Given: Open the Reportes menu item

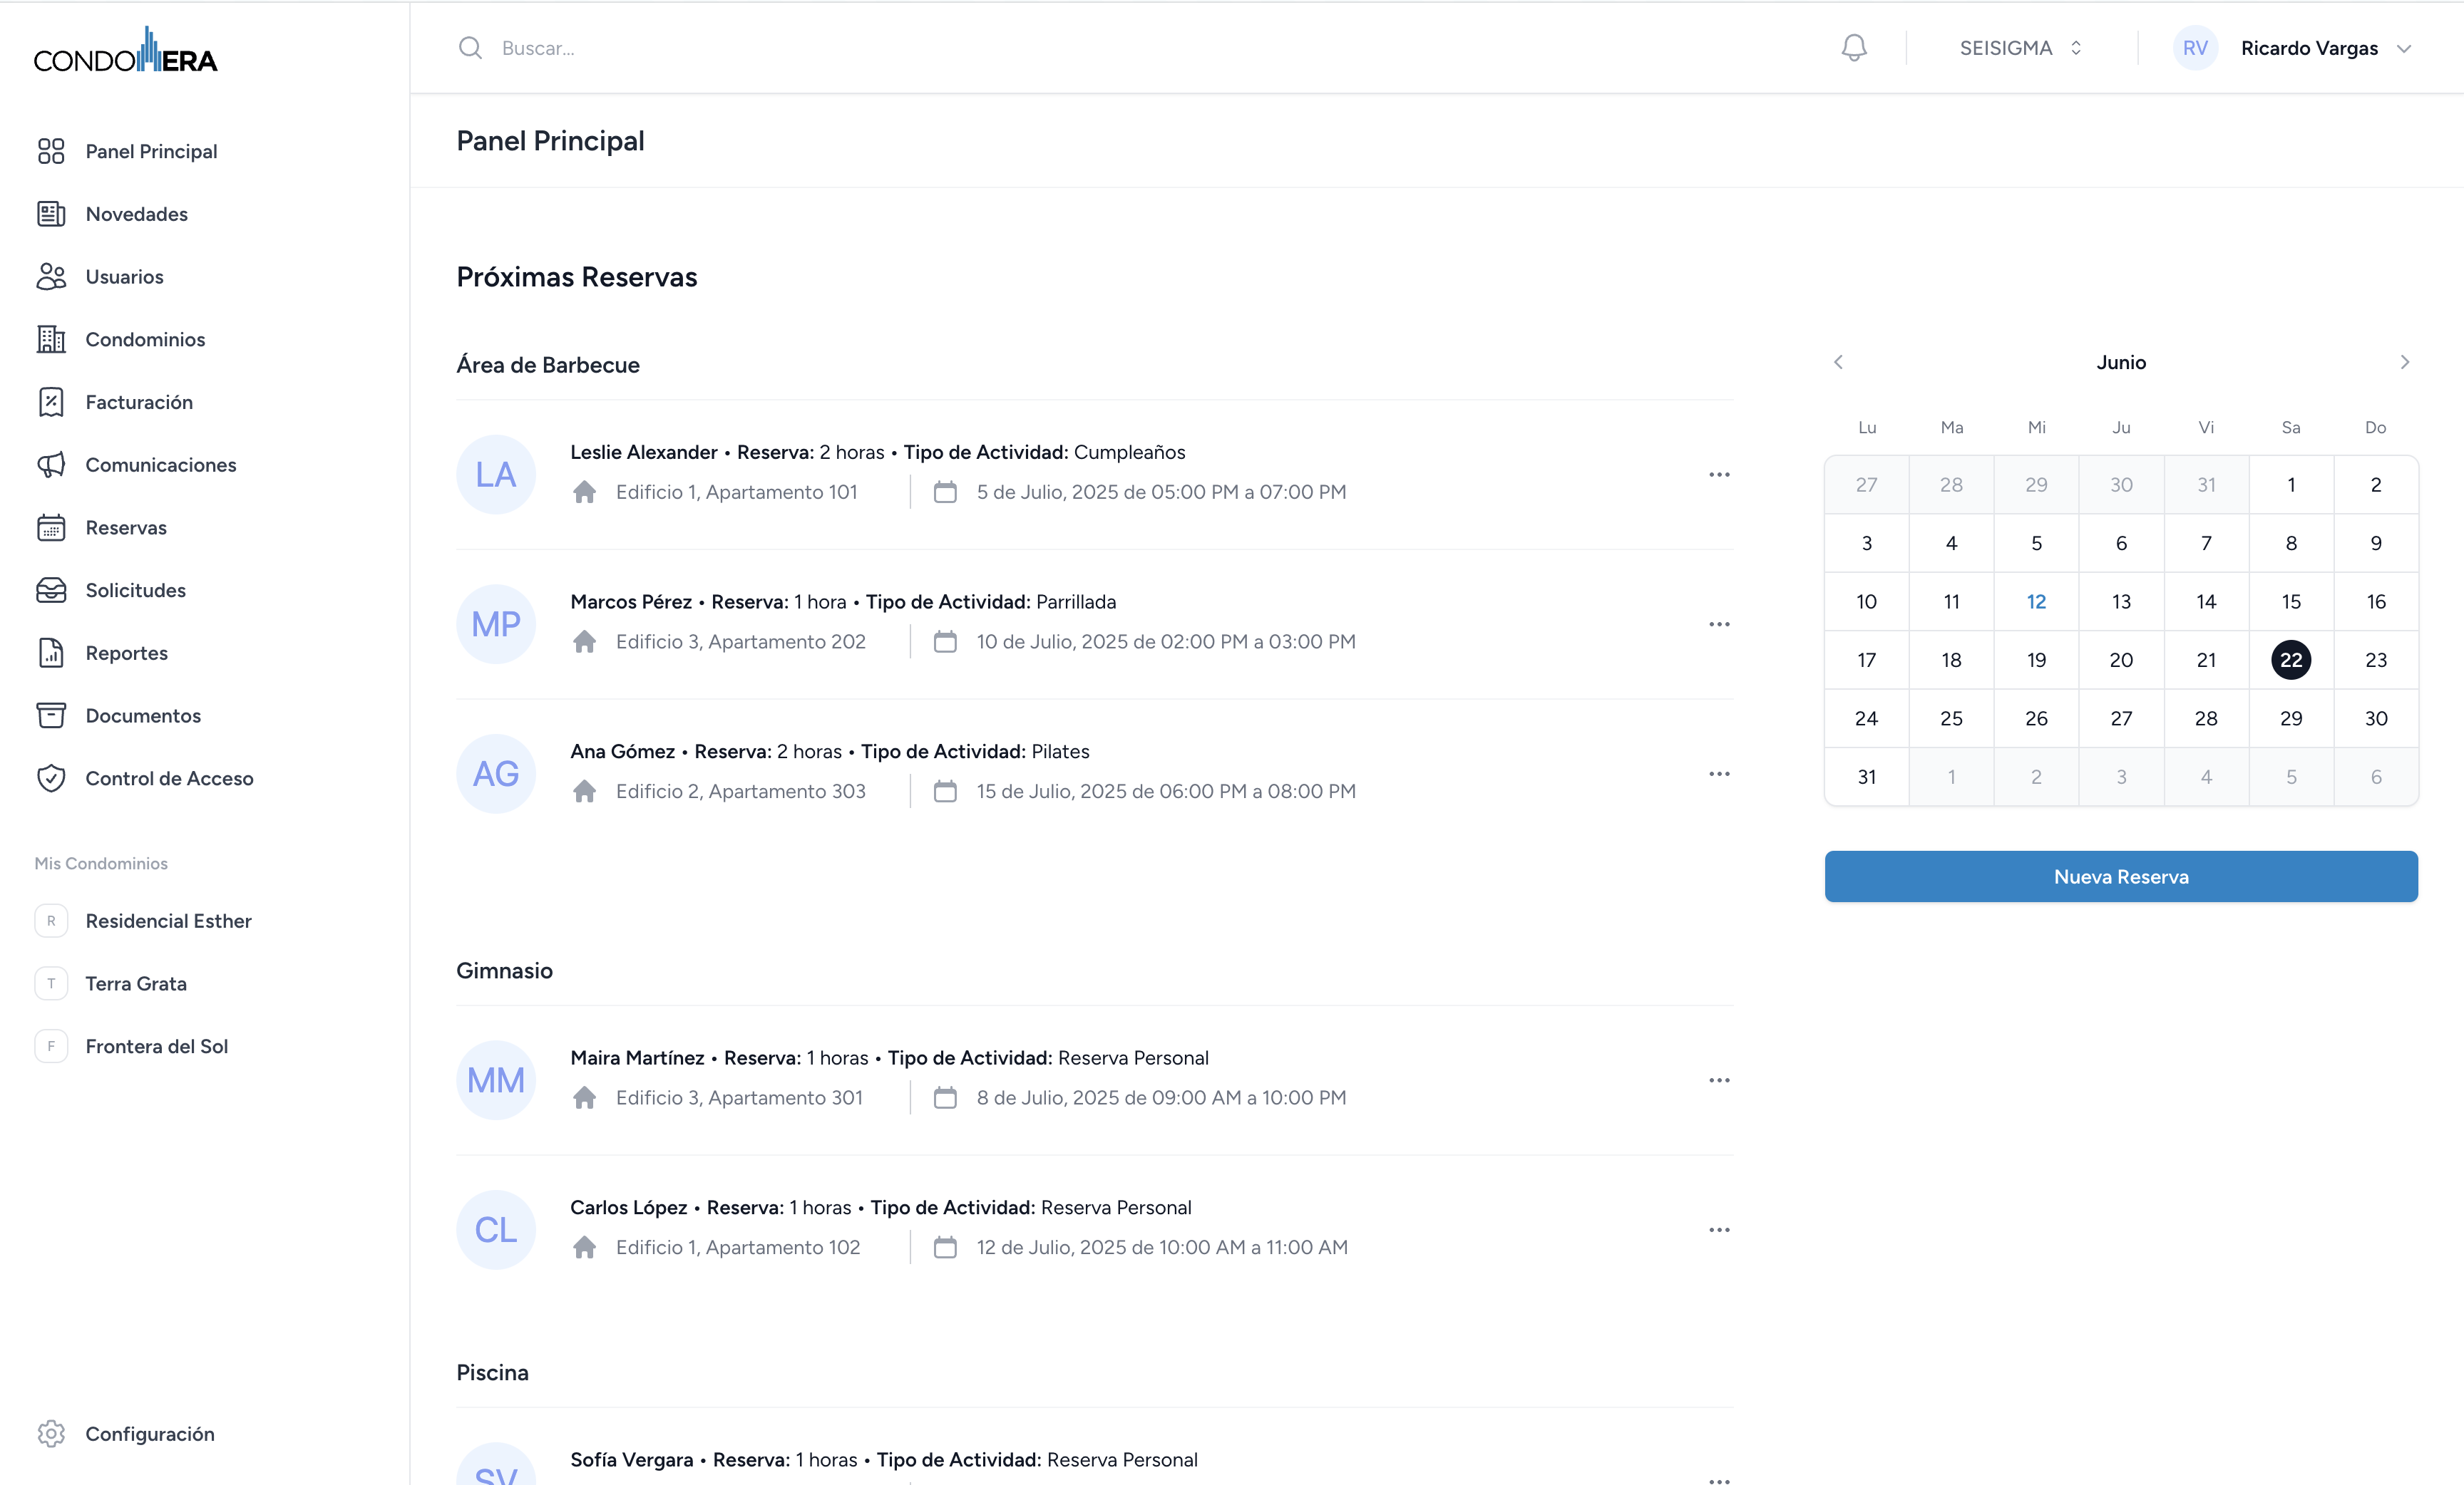Looking at the screenshot, I should [126, 653].
